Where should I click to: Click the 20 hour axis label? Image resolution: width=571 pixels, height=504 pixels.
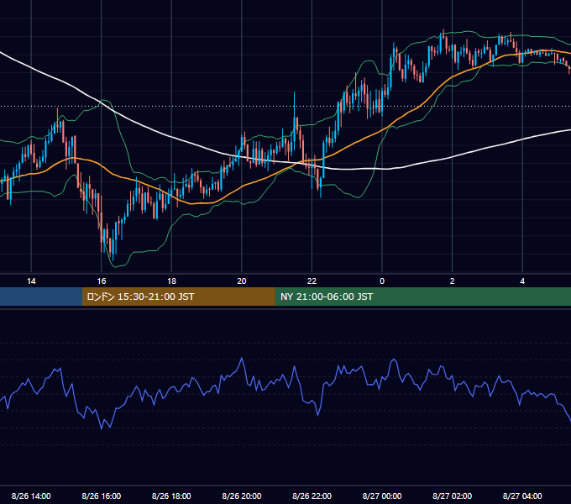242,281
